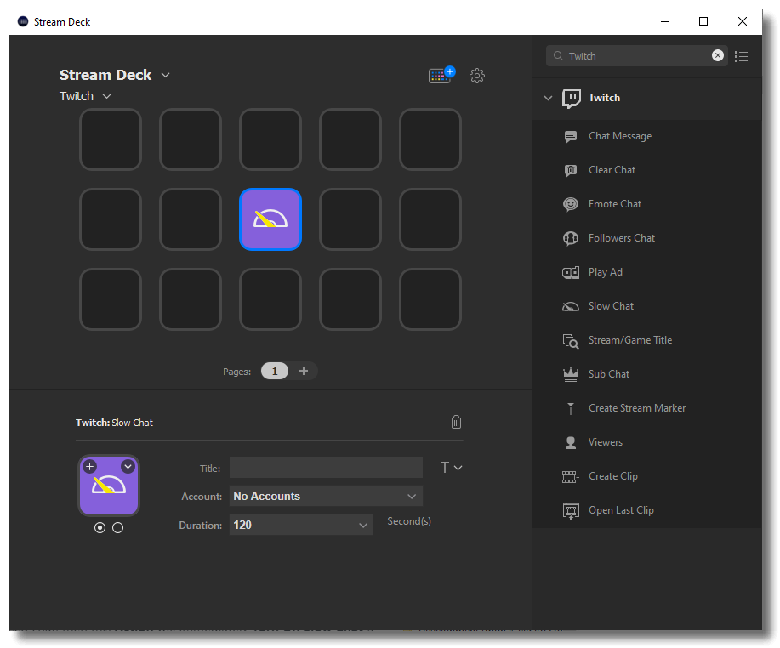Screen dimensions: 780x648
Task: Click the Slow Chat gauge icon in list
Action: pyautogui.click(x=571, y=306)
